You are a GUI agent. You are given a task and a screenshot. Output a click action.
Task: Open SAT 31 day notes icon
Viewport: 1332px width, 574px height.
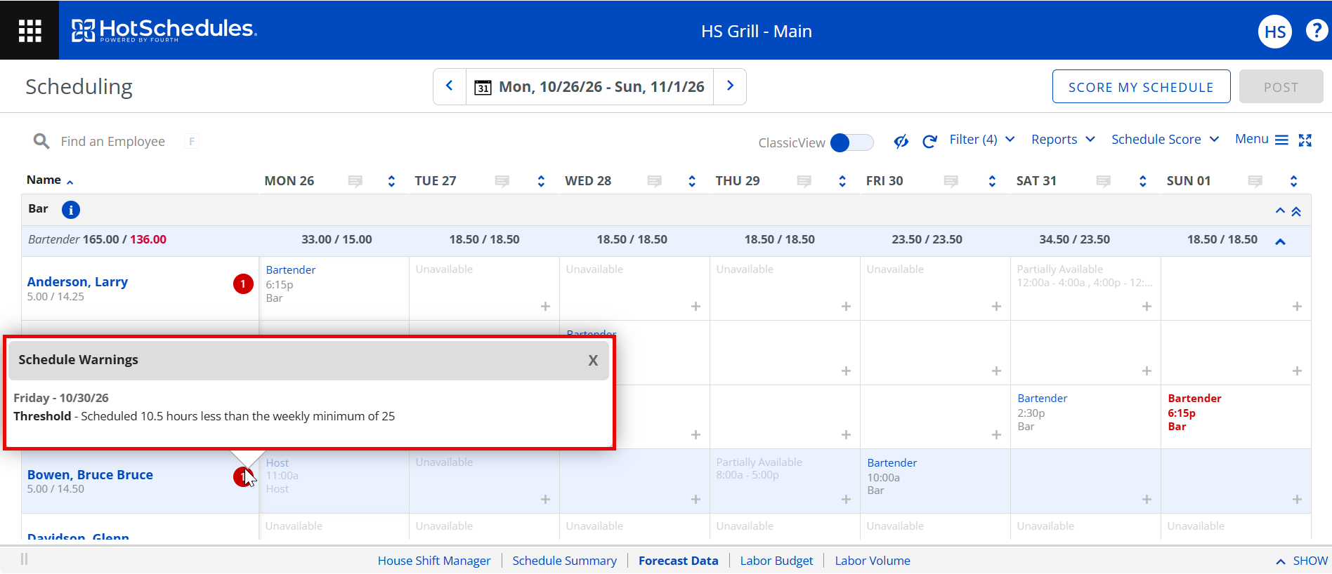point(1104,181)
